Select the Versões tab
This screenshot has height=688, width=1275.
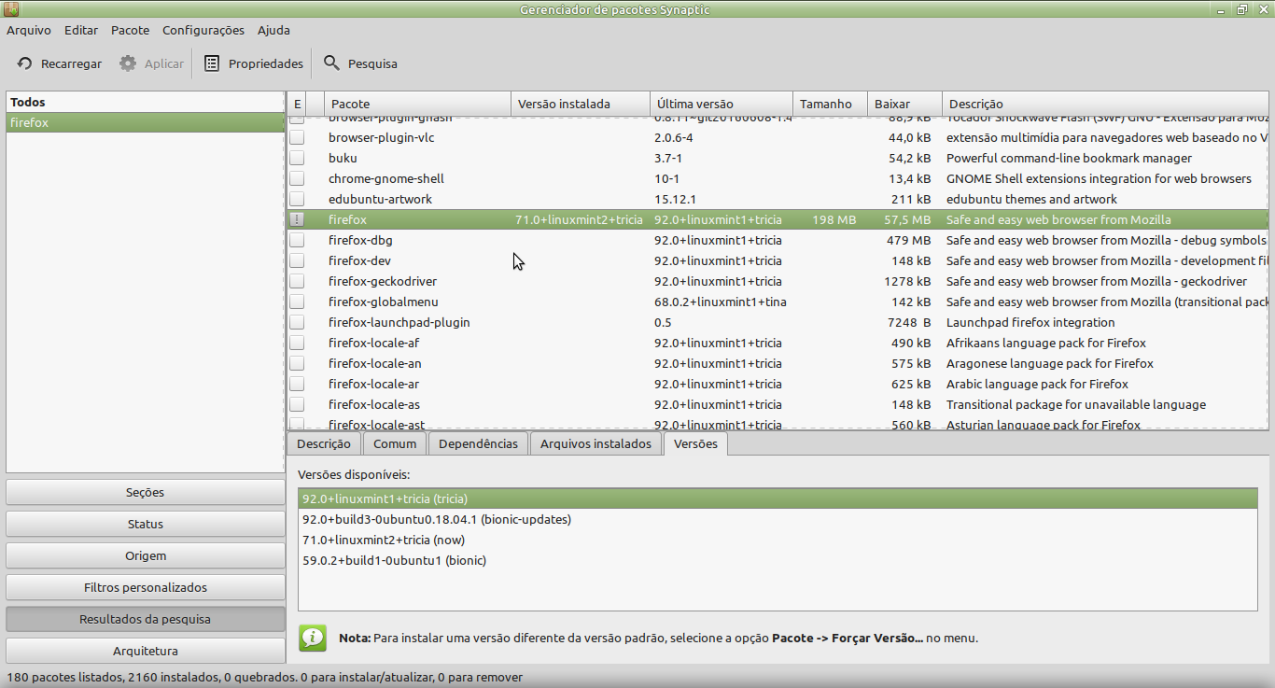695,443
